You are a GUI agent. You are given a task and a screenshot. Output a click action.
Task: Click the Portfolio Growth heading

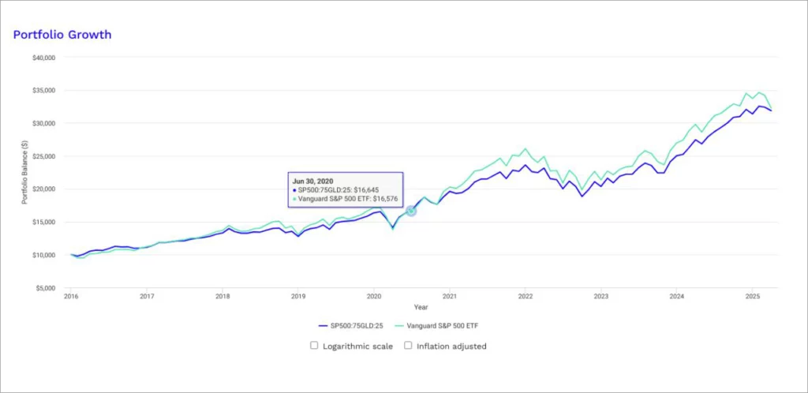(x=62, y=35)
